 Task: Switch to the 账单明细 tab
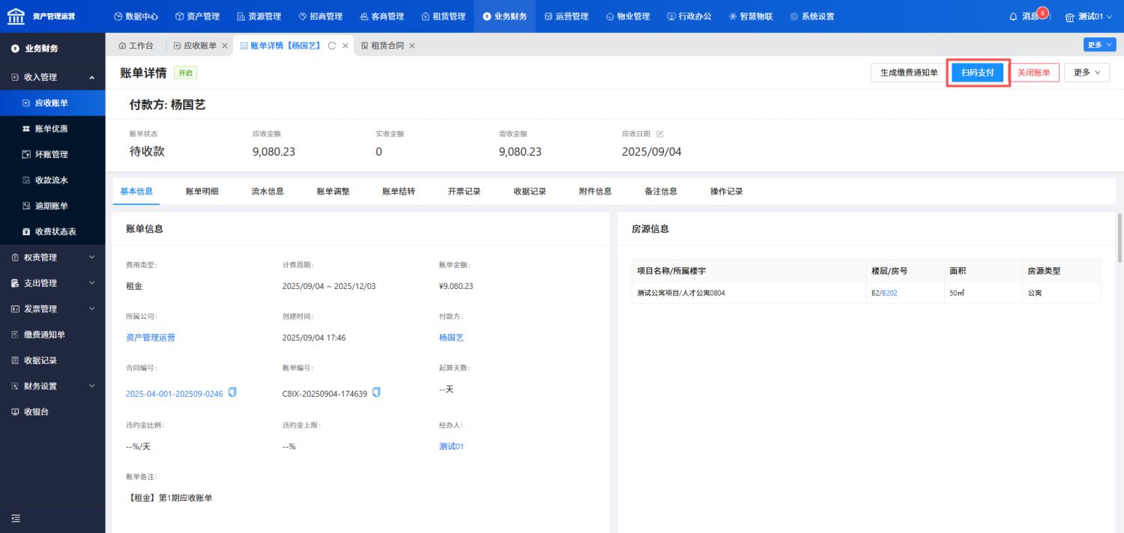pos(202,191)
